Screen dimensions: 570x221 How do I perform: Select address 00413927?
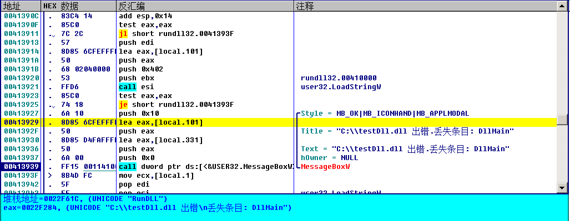pos(21,114)
